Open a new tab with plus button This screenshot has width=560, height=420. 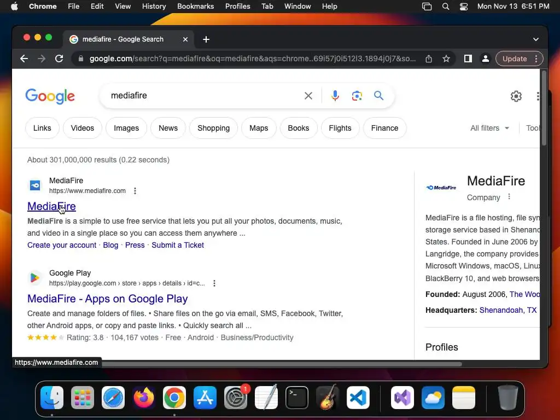click(206, 39)
